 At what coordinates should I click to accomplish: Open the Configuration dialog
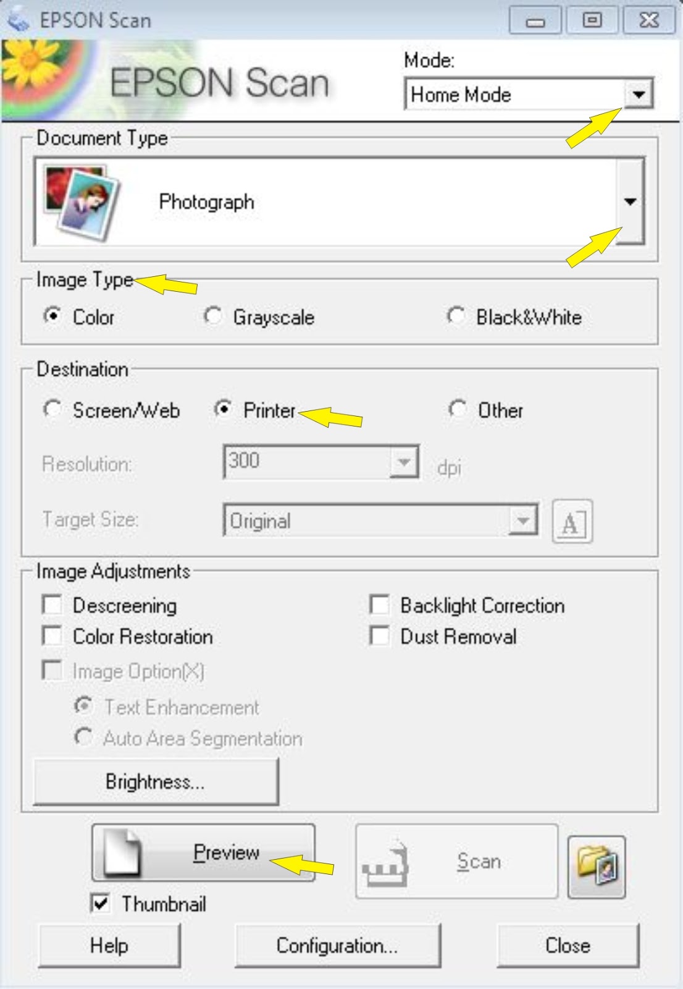tap(336, 946)
